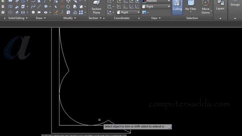242x136 pixels.
Task: Expand the arrow below Layers
Action: pyautogui.click(x=220, y=19)
